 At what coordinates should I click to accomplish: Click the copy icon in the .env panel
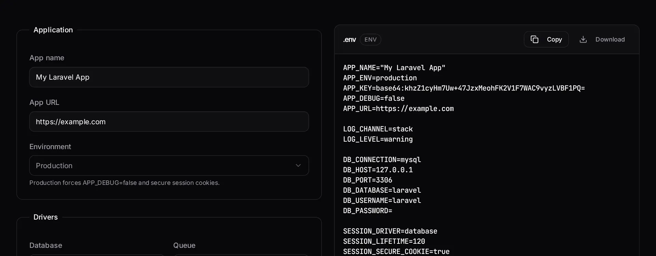tap(534, 39)
